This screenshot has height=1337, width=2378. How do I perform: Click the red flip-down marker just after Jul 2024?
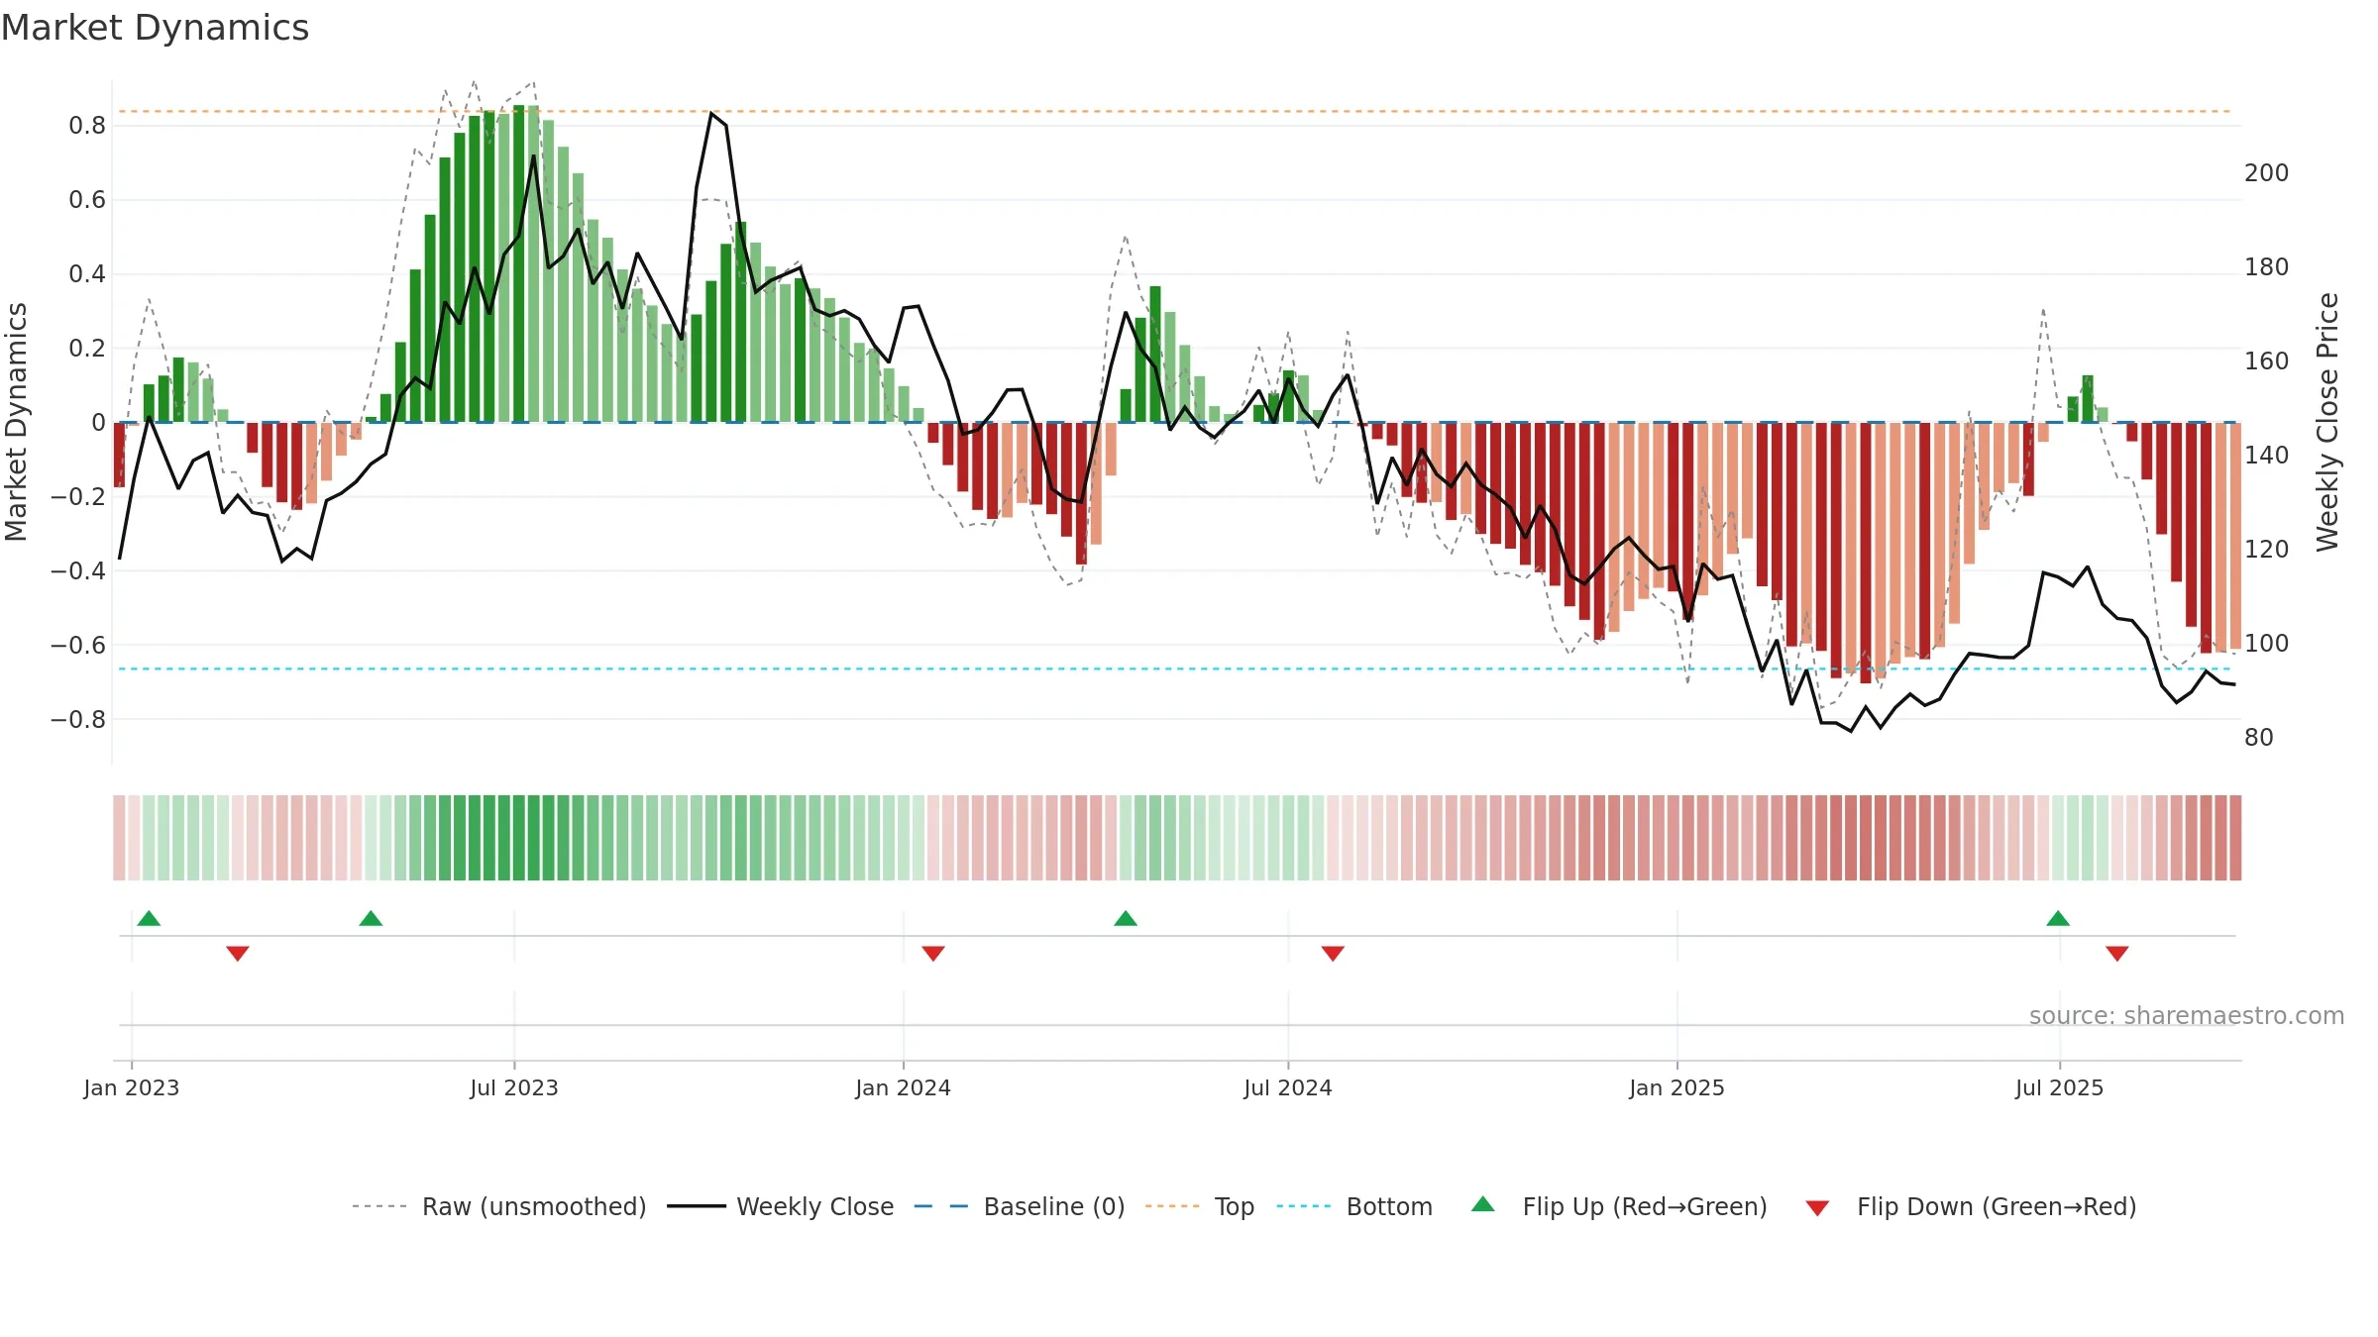point(1333,953)
